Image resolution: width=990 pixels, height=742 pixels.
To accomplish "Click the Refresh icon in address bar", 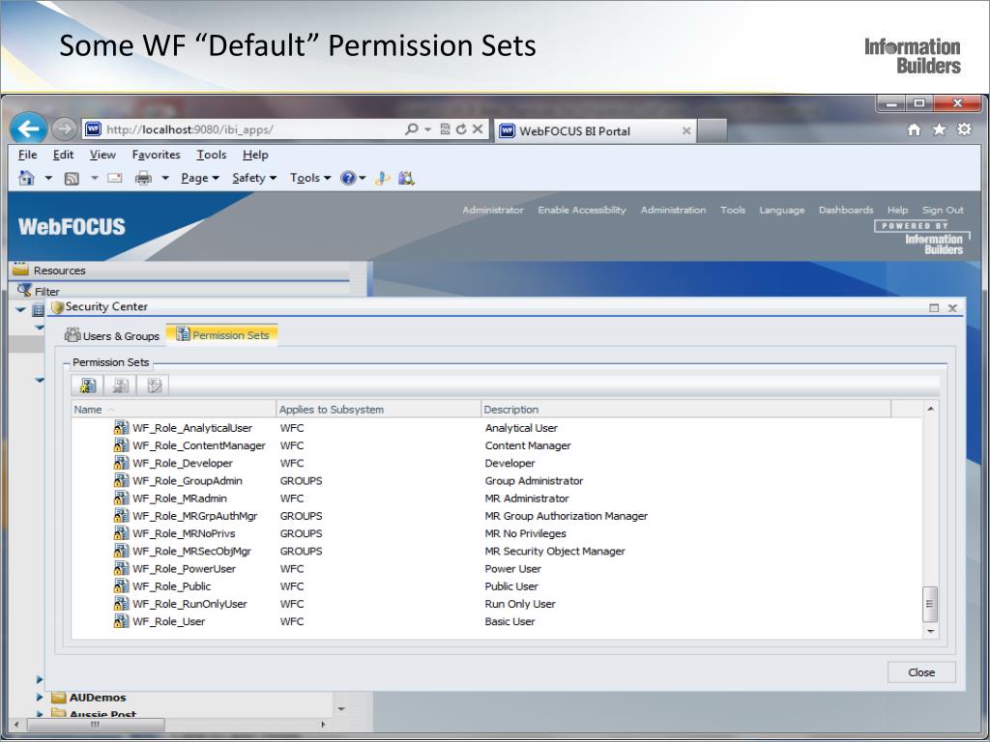I will pyautogui.click(x=461, y=128).
